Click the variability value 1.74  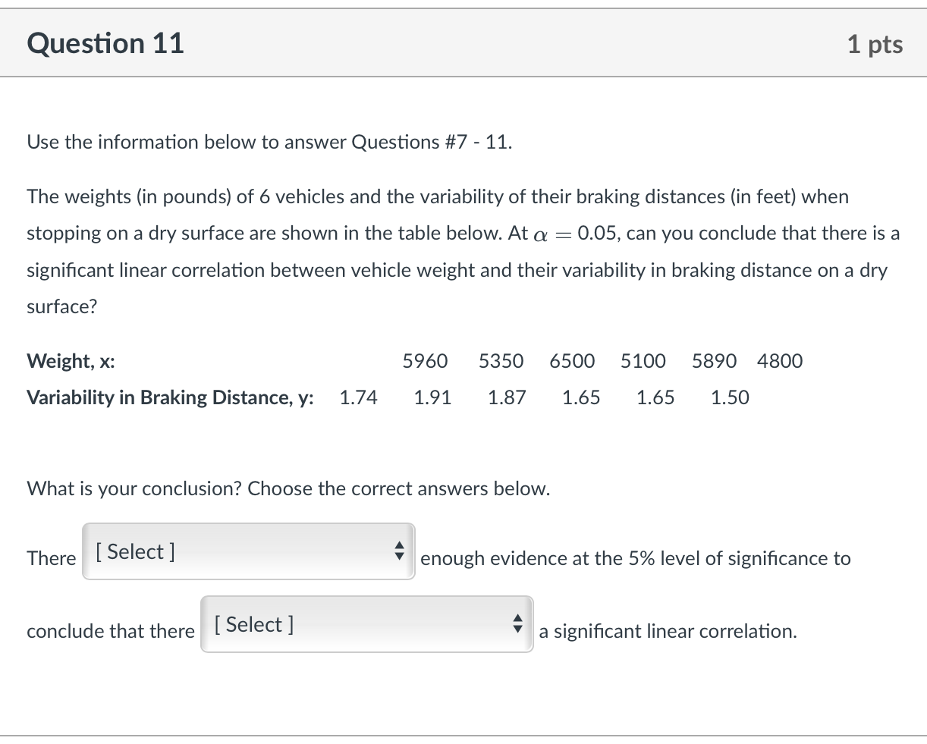coord(358,397)
